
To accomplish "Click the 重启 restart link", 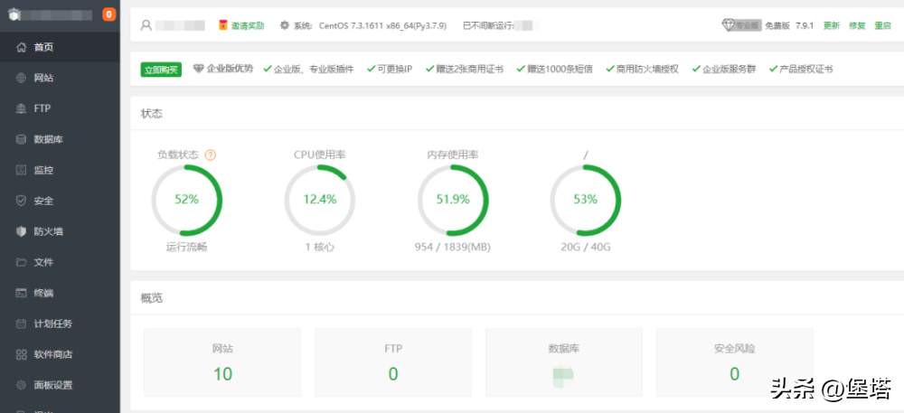I will [x=882, y=26].
